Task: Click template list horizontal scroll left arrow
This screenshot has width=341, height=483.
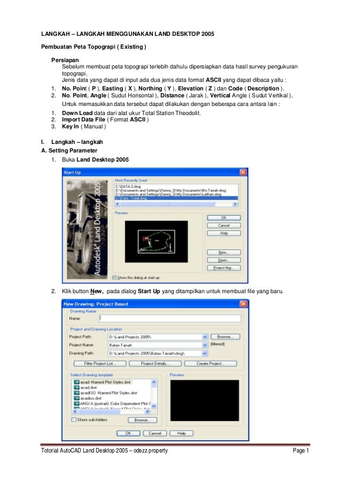Action: (x=75, y=411)
